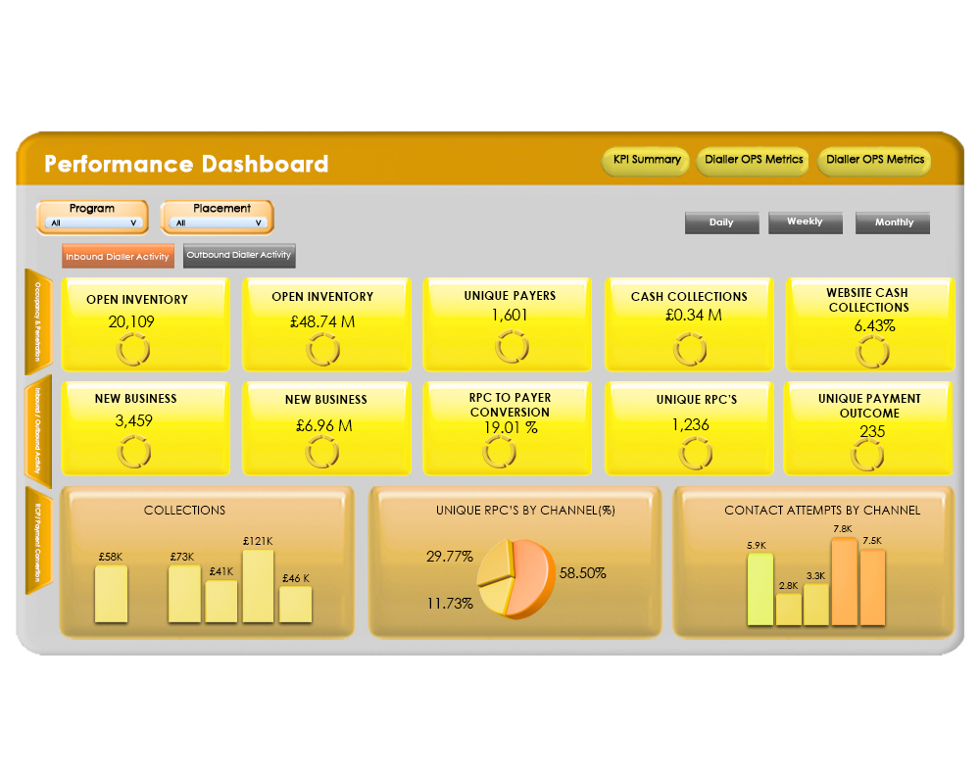
Task: Select the Inbound / Outbound Activity side tab
Action: [37, 429]
